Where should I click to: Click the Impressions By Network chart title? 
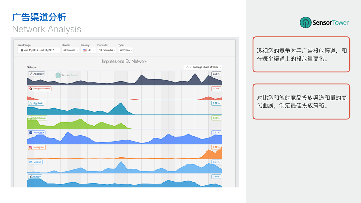124,61
